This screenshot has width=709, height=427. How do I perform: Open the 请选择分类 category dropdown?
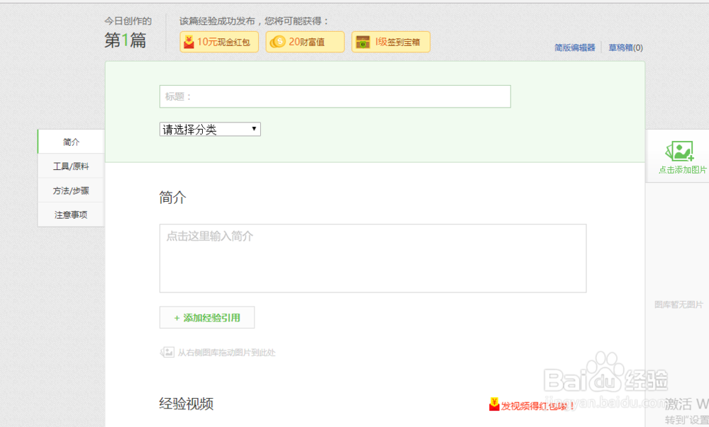point(206,129)
